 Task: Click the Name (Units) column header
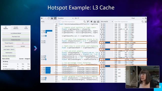pyautogui.click(x=6, y=59)
